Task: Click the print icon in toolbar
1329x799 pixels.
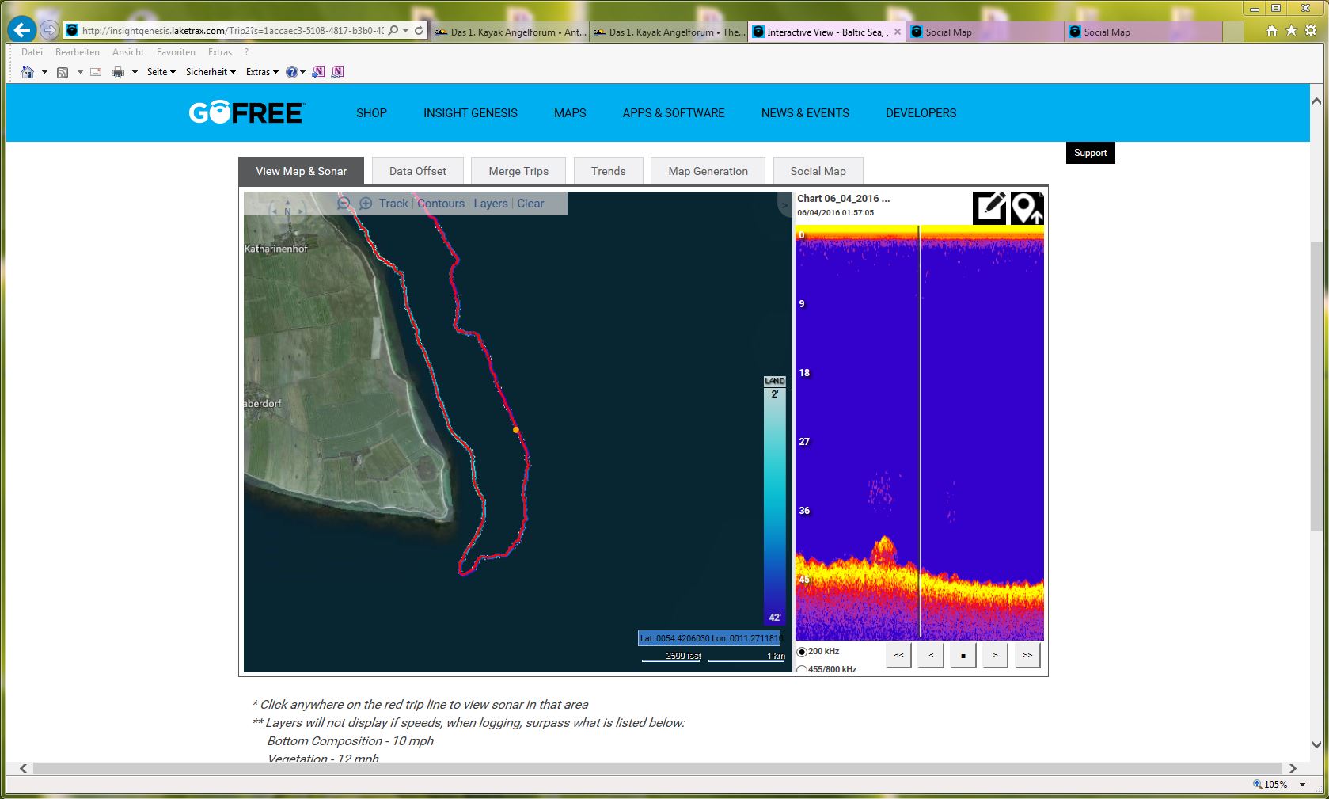Action: (118, 72)
